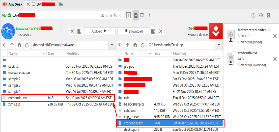279x132 pixels.
Task: Open a new session tab
Action: [x=61, y=4]
